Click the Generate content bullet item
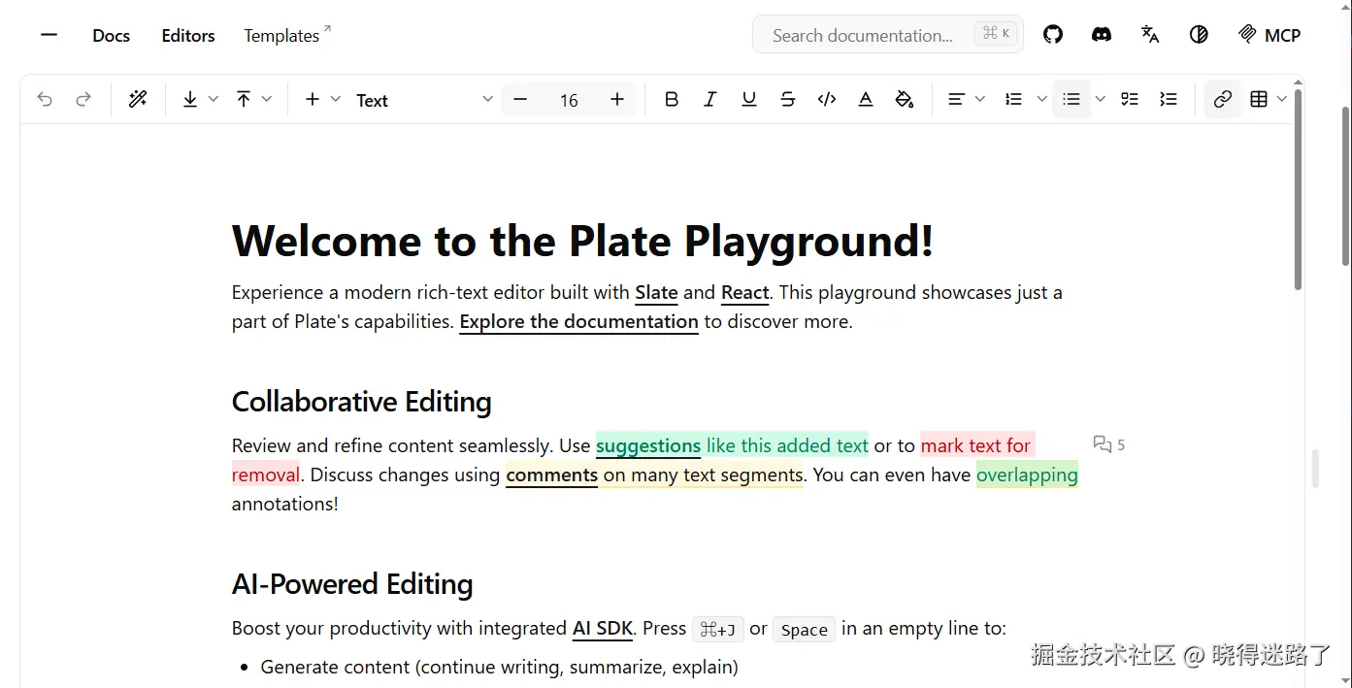The image size is (1352, 688). pyautogui.click(x=500, y=667)
